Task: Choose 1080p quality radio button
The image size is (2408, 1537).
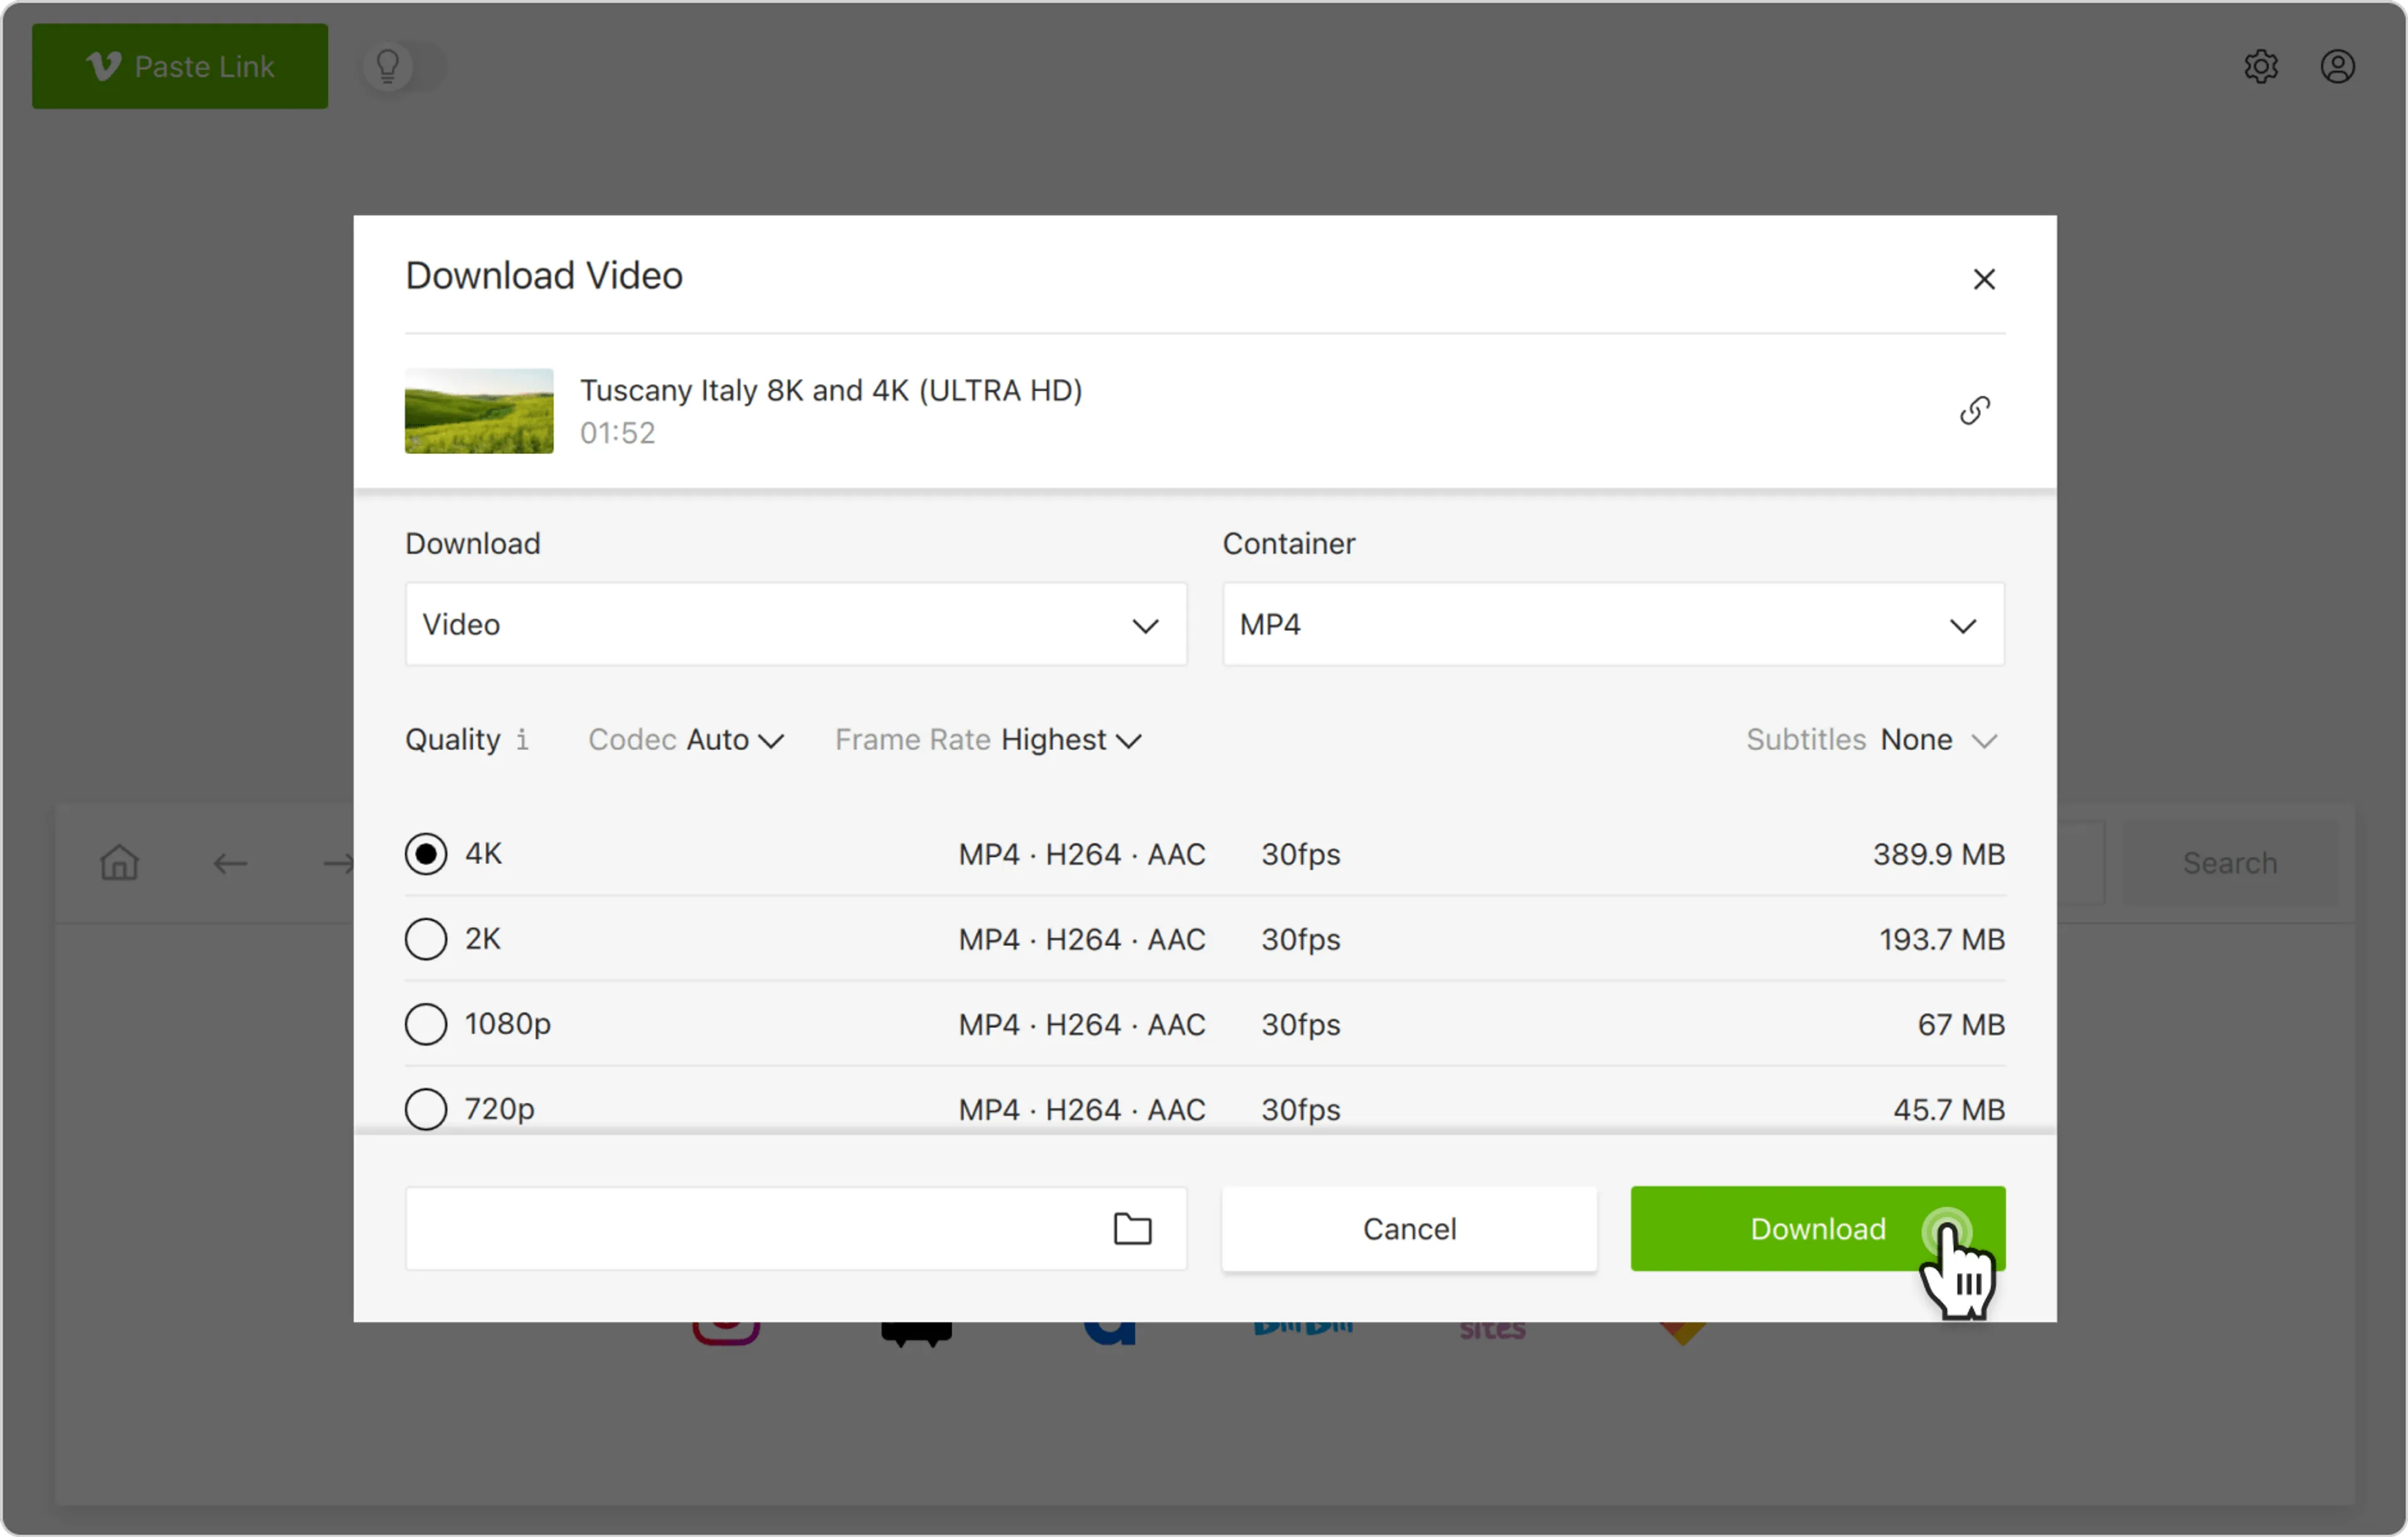Action: (426, 1024)
